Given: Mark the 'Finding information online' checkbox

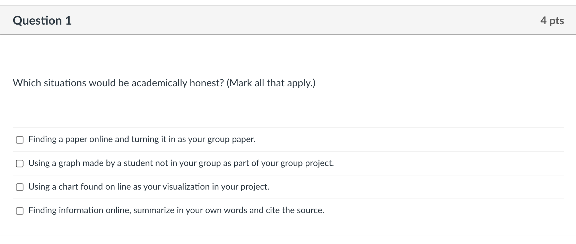Looking at the screenshot, I should click(x=20, y=211).
